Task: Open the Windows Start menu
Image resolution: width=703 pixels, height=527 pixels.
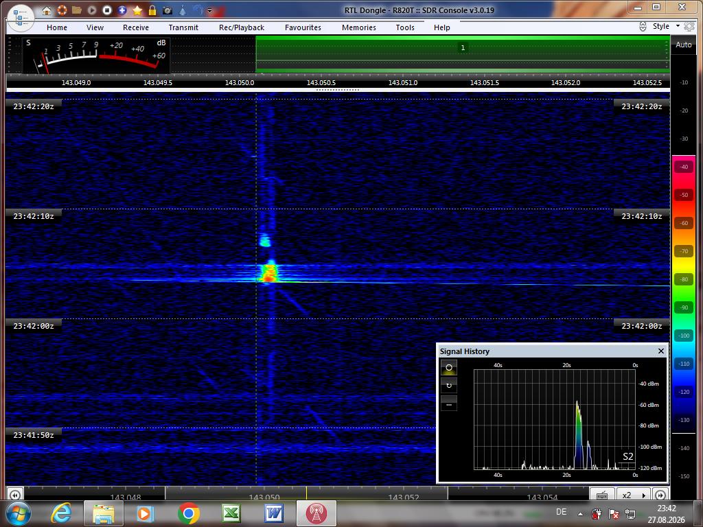Action: (17, 513)
